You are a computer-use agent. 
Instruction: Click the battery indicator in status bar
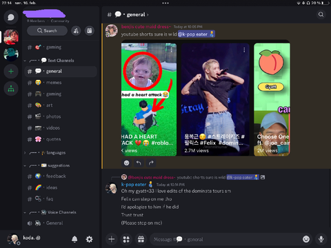325,3
